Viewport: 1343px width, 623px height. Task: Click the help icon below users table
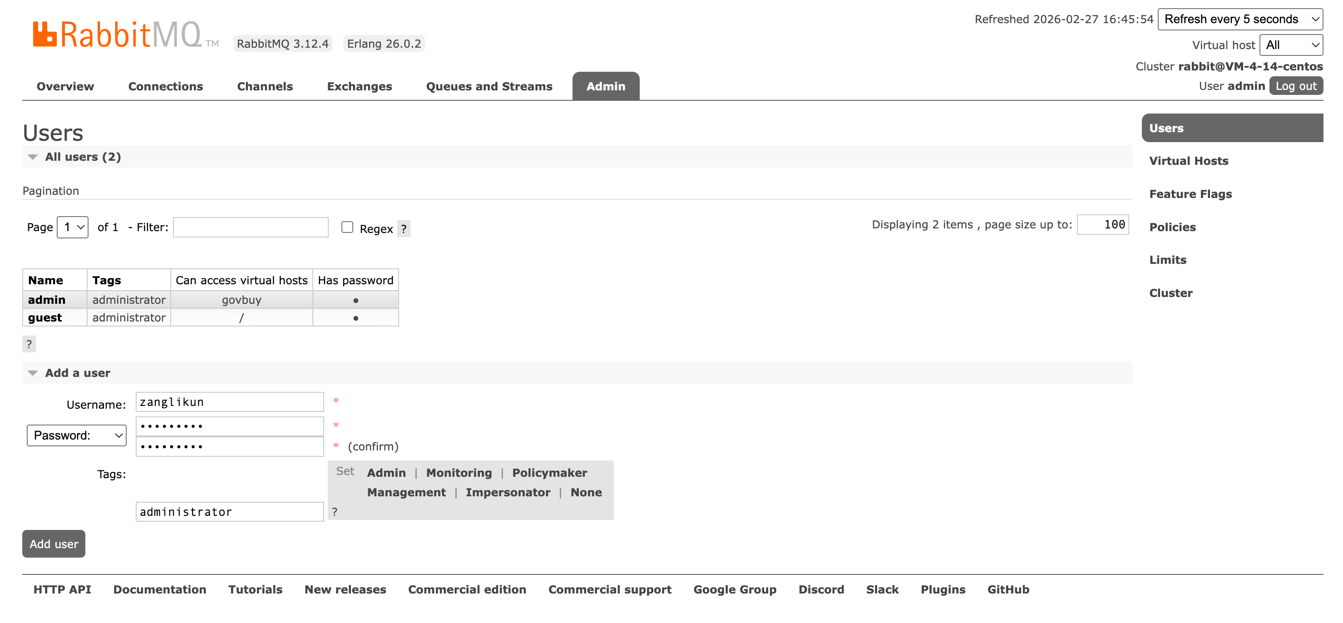(29, 344)
